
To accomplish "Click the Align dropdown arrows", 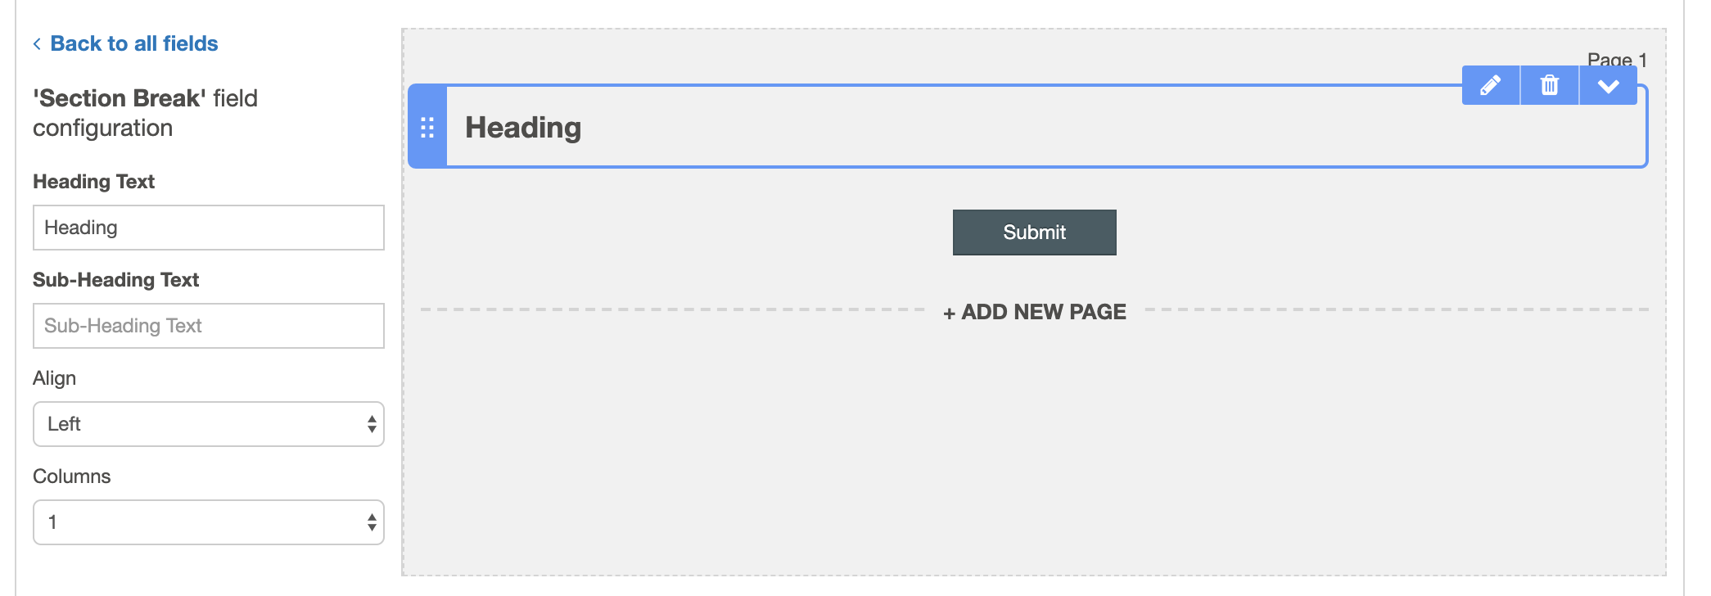I will pyautogui.click(x=372, y=424).
